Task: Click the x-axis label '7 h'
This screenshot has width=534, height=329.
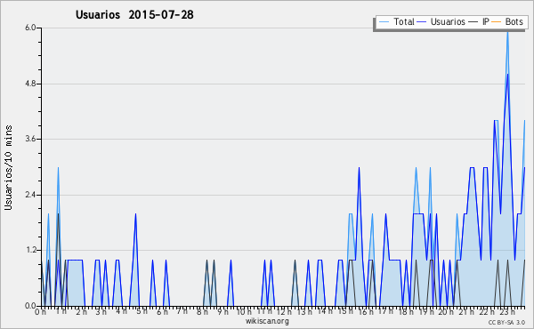Action: (182, 311)
